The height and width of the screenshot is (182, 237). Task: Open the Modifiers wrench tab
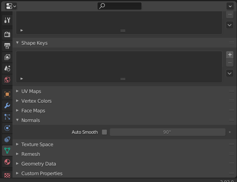click(x=7, y=105)
